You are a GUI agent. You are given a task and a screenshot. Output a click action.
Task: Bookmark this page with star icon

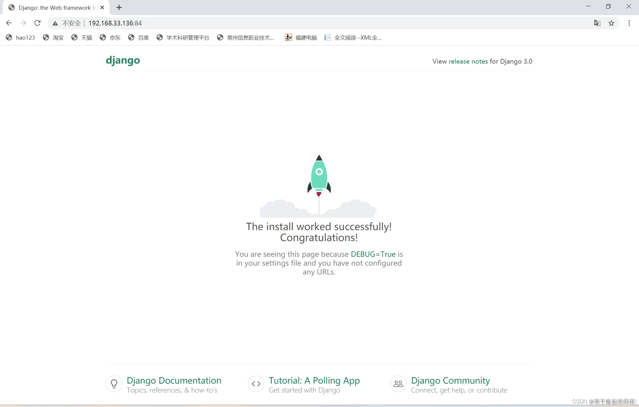(611, 23)
